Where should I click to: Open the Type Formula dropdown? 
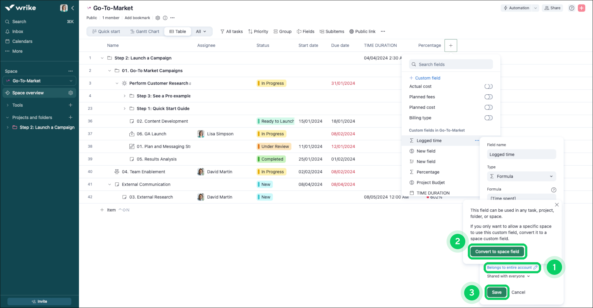[x=521, y=177]
